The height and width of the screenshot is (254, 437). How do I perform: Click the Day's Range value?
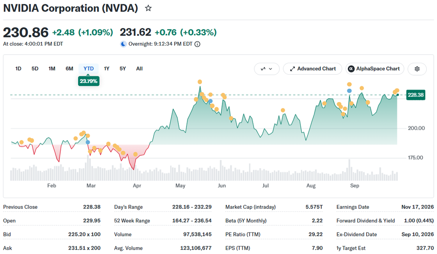[192, 207]
